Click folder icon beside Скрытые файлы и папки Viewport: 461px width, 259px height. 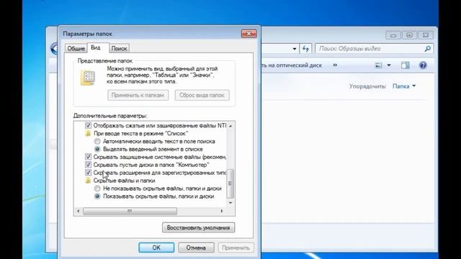(x=88, y=181)
